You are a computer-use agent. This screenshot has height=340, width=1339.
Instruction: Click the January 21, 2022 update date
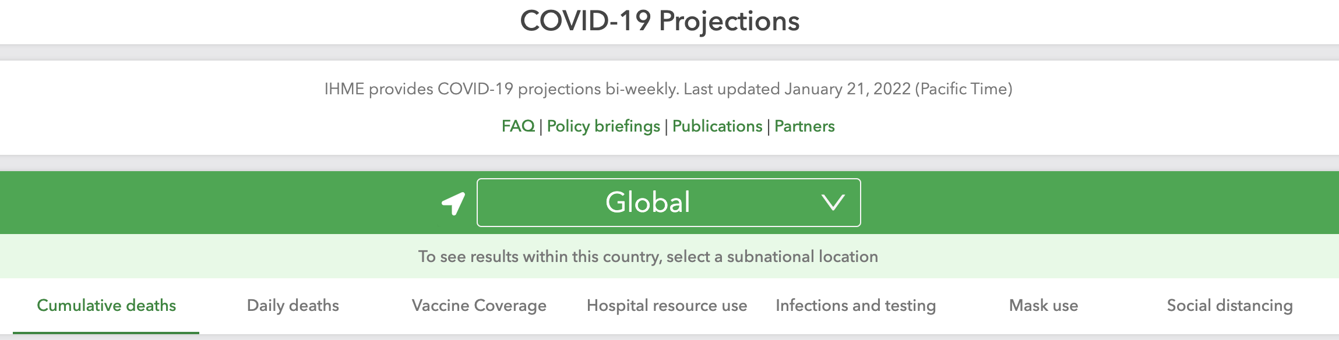coord(847,89)
